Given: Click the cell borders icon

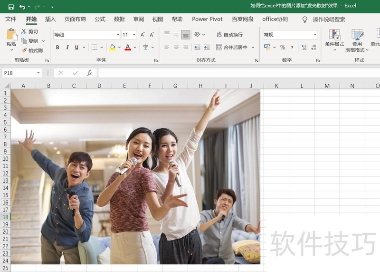Looking at the screenshot, I should [95, 48].
